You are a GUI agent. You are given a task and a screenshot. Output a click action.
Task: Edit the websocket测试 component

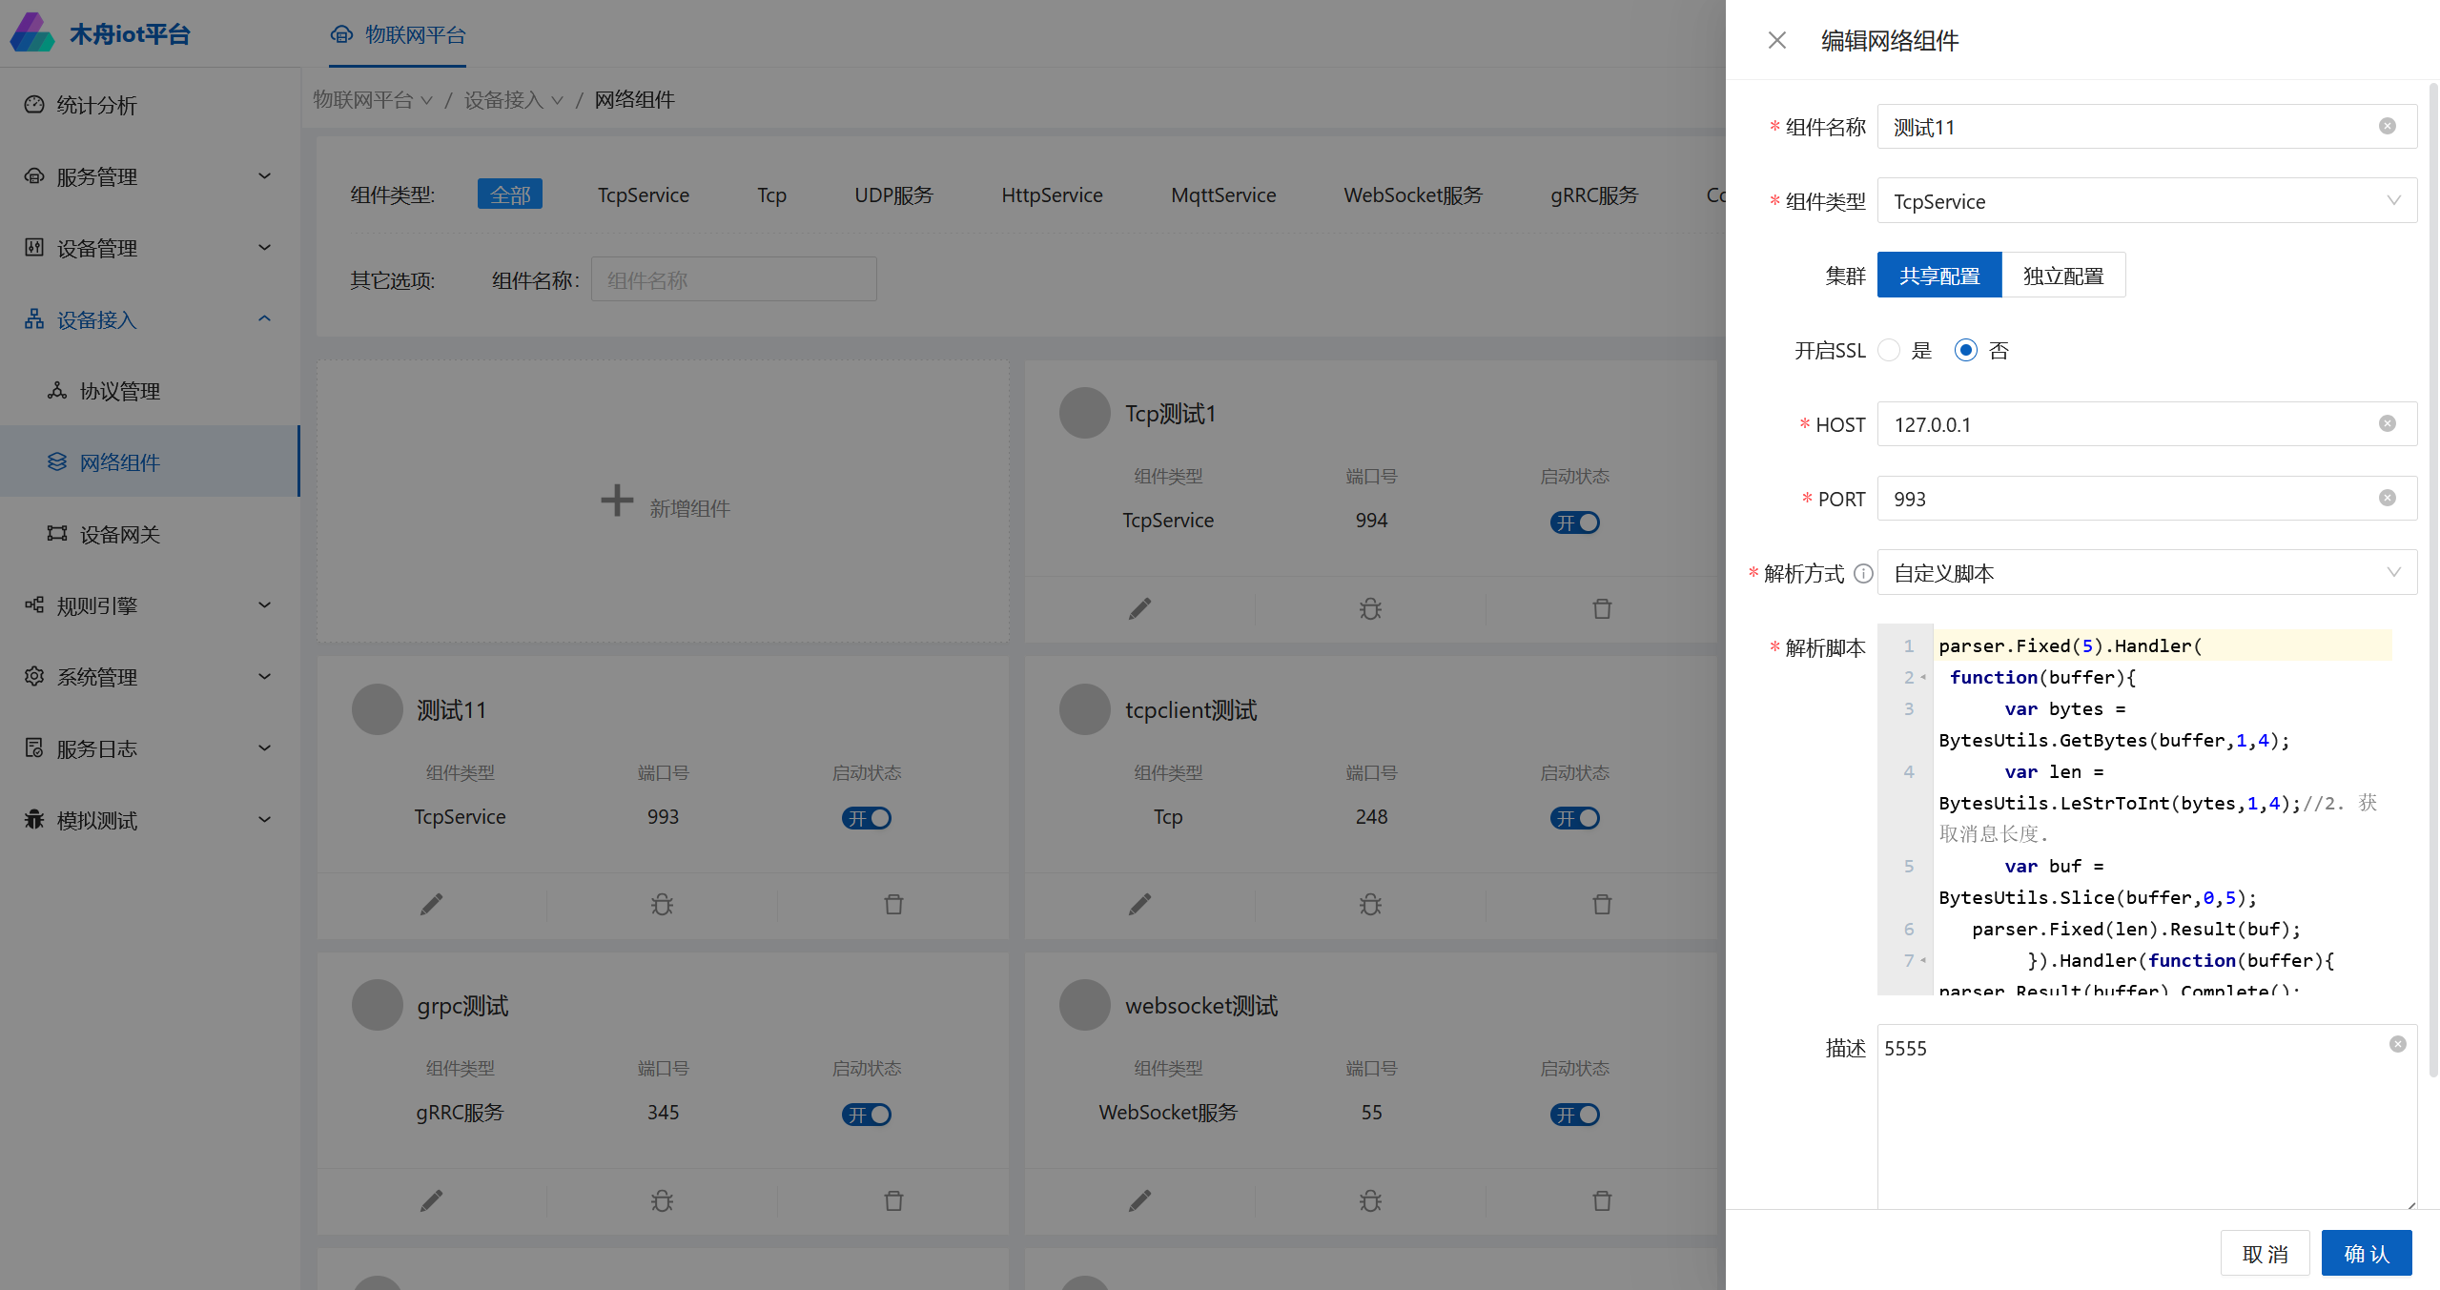[1139, 1200]
